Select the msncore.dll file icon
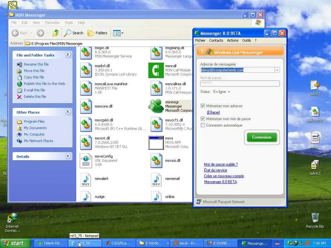 pyautogui.click(x=86, y=106)
